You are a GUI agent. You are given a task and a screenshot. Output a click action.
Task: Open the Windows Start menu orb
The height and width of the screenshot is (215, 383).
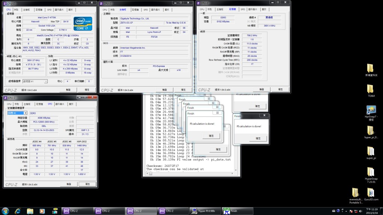[5, 211]
